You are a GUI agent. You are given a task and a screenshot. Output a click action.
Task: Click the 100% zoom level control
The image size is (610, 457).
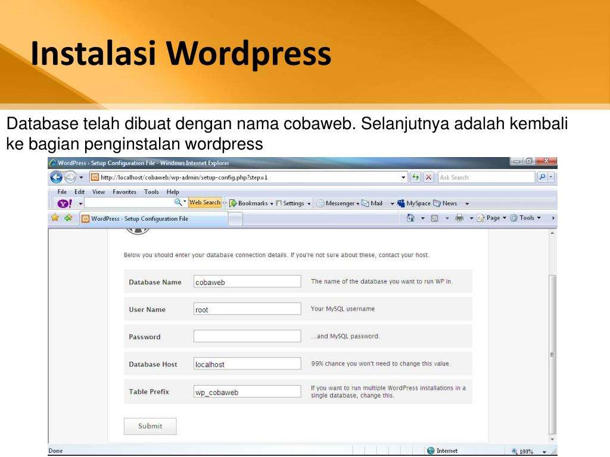[x=522, y=451]
